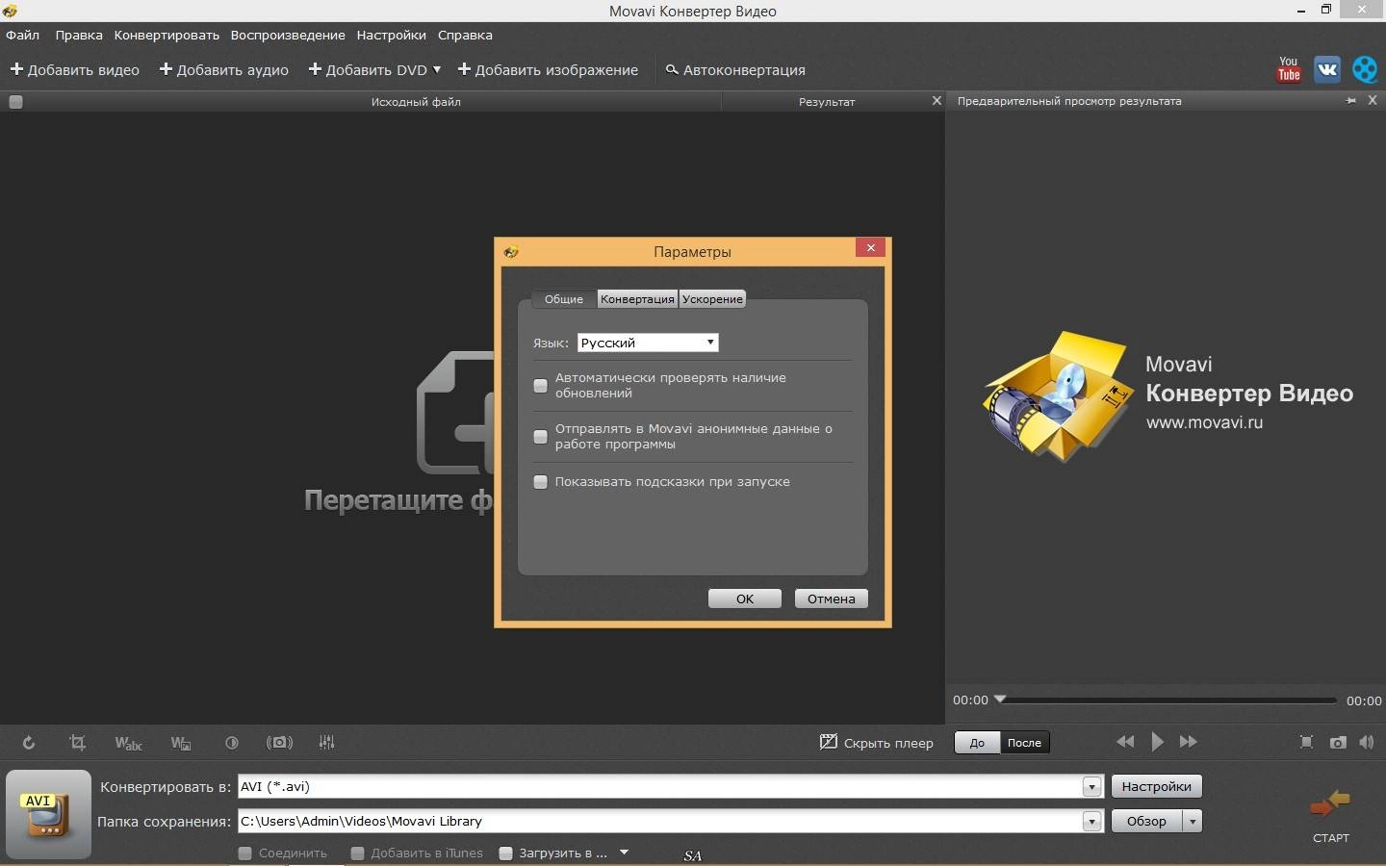Fast forward preview playback
The height and width of the screenshot is (866, 1386).
point(1189,742)
